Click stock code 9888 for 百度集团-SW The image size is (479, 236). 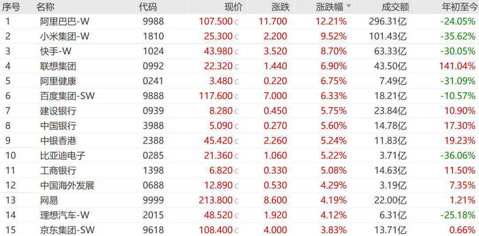tap(153, 96)
